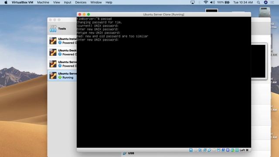The height and width of the screenshot is (157, 279).
Task: Close the Ubuntu Server Clone VM window
Action: pyautogui.click(x=80, y=14)
